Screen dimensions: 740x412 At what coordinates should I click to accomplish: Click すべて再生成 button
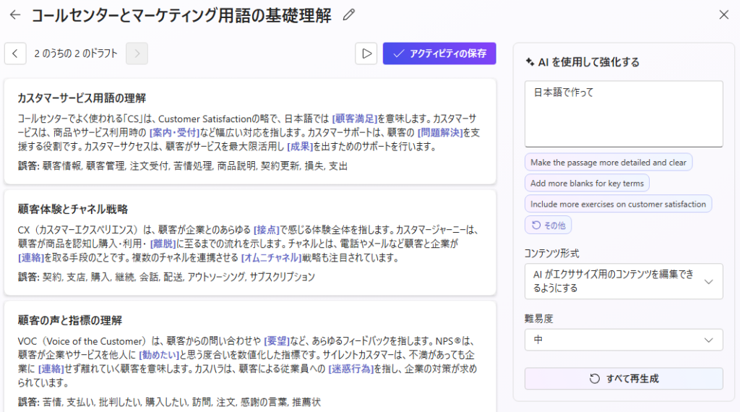[x=624, y=379]
